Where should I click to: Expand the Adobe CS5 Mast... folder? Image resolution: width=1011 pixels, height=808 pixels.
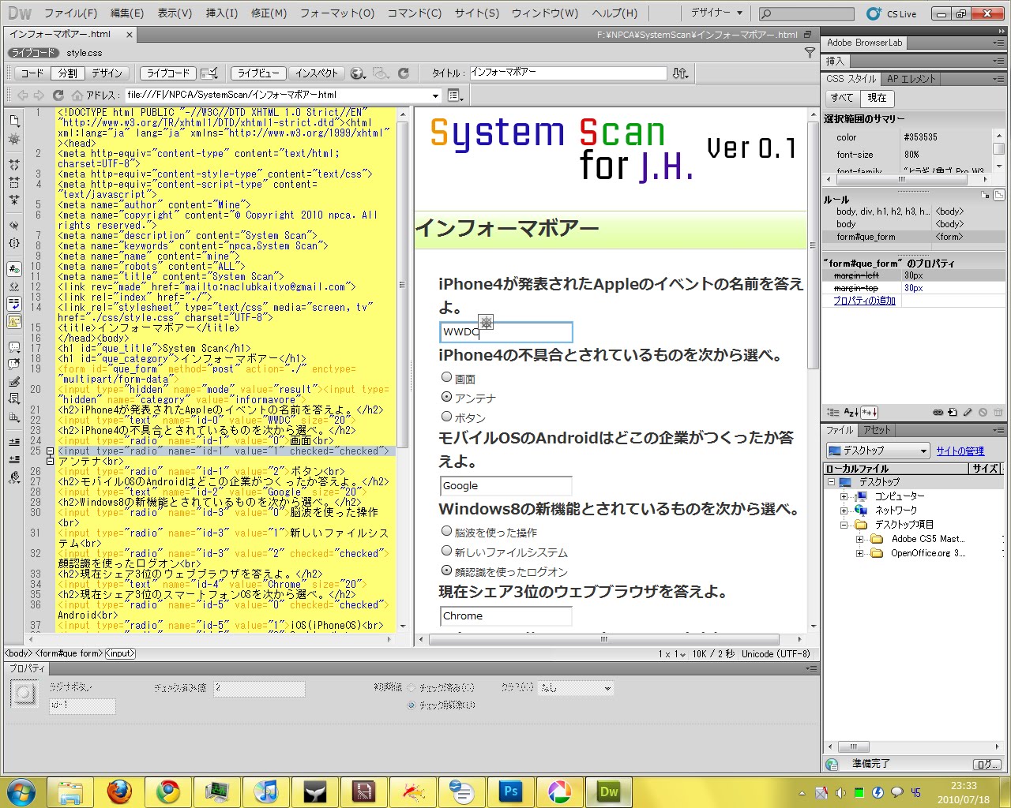coord(859,539)
